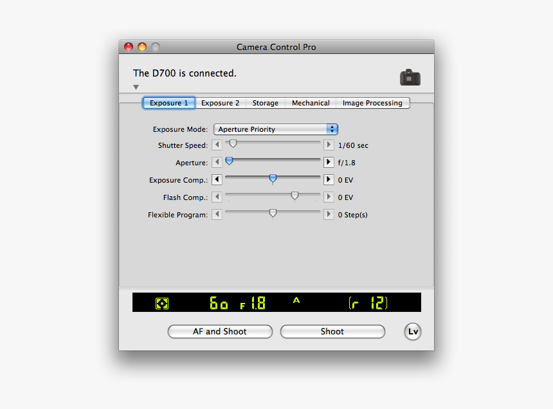Open the Exposure Mode dropdown
Image resolution: width=553 pixels, height=409 pixels.
click(x=276, y=129)
